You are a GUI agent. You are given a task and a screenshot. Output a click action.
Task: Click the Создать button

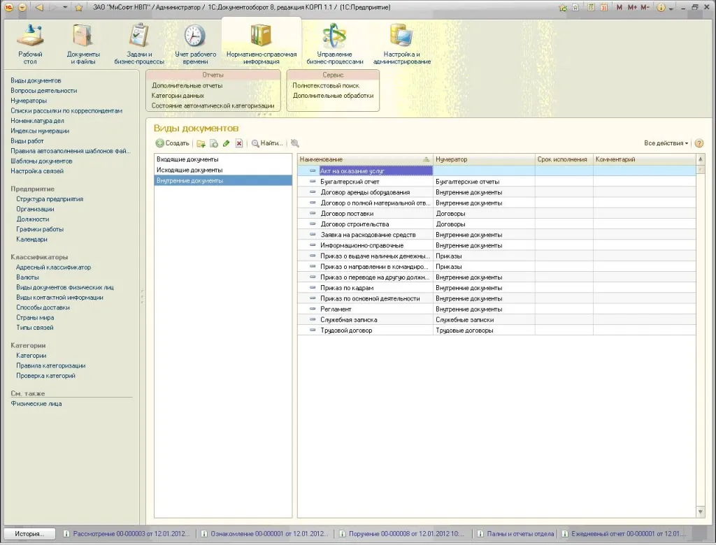coord(173,143)
